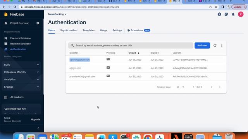
Task: Open Realtime Database shortcut
Action: (x=21, y=44)
